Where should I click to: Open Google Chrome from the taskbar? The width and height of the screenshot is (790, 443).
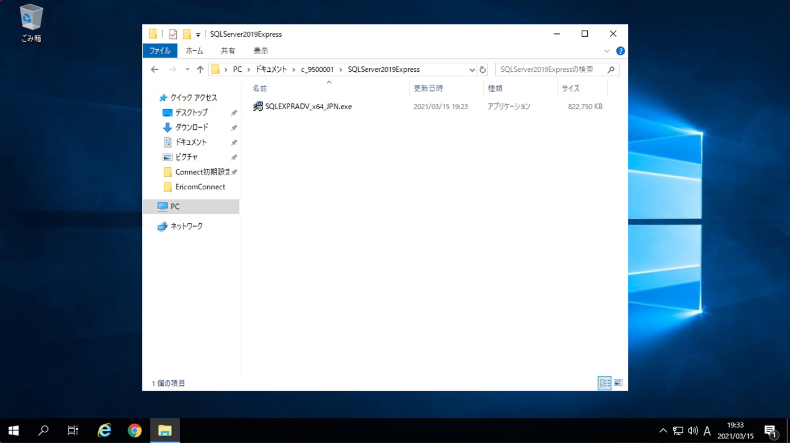[134, 431]
